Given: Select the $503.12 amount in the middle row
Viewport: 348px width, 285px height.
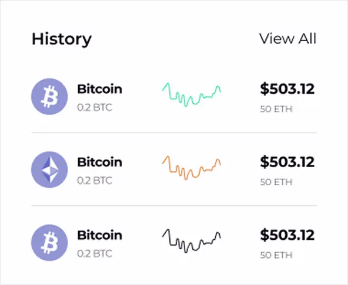Looking at the screenshot, I should click(x=287, y=162).
